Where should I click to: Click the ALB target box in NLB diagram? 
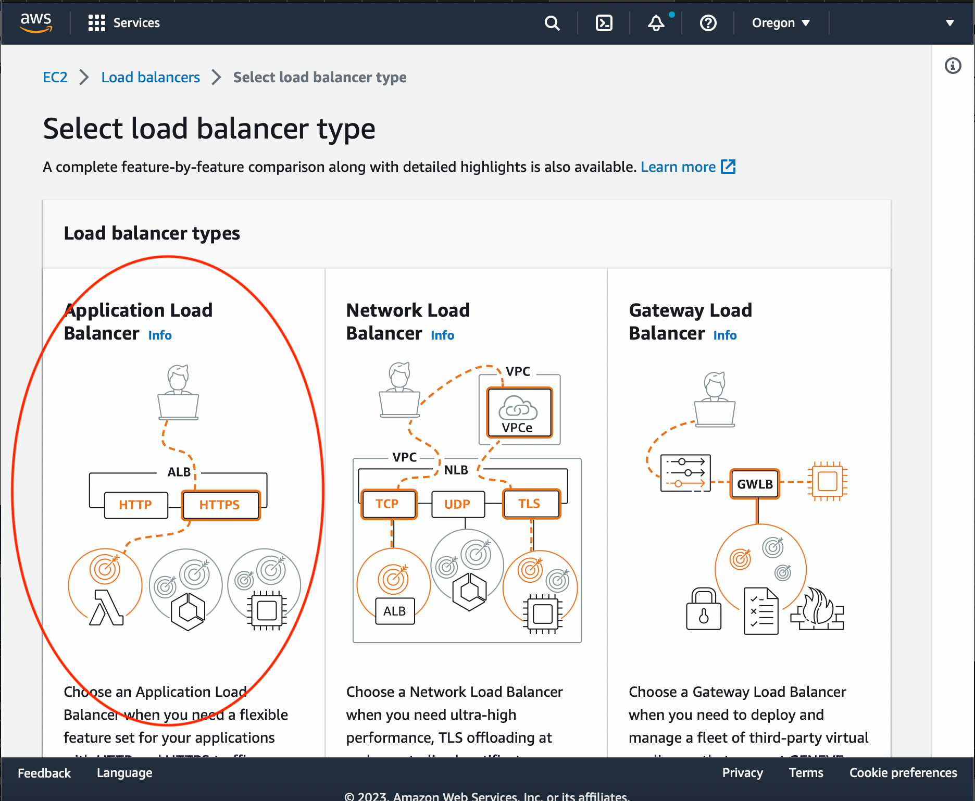click(395, 611)
